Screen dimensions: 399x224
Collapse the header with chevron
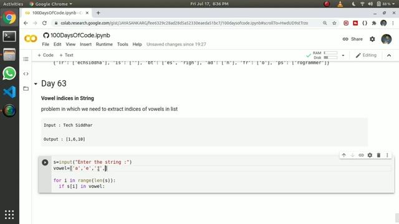coord(389,55)
